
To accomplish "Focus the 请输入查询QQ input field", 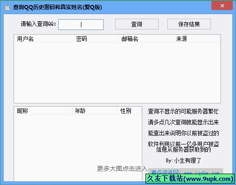I will pyautogui.click(x=81, y=25).
